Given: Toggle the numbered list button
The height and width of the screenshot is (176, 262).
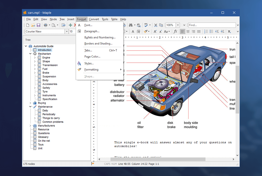Looking at the screenshot, I should [206, 31].
